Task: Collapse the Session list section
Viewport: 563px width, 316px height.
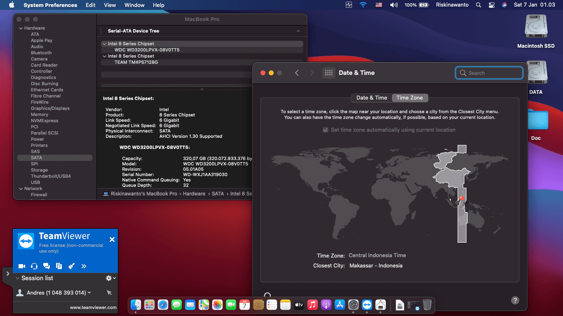Action: (x=17, y=278)
